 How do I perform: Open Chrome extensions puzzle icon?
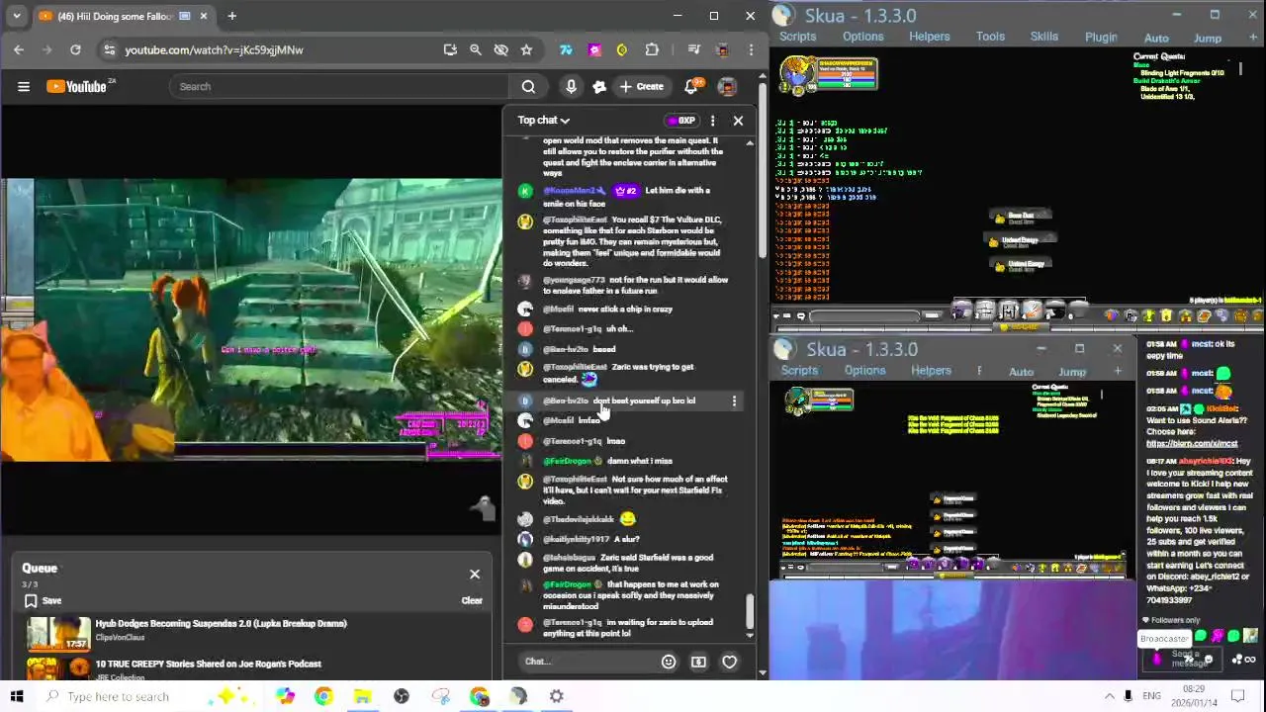652,49
